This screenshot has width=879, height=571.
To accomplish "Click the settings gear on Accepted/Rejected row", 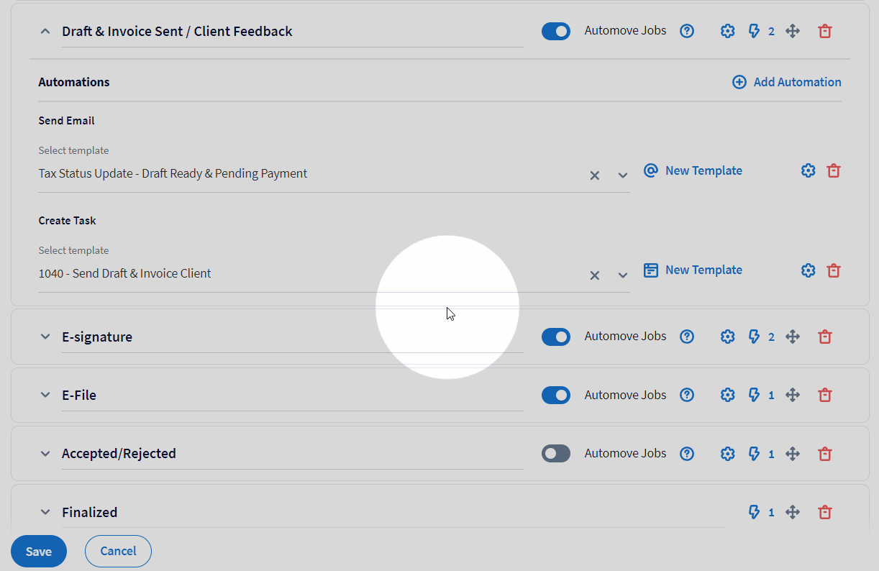I will [727, 453].
